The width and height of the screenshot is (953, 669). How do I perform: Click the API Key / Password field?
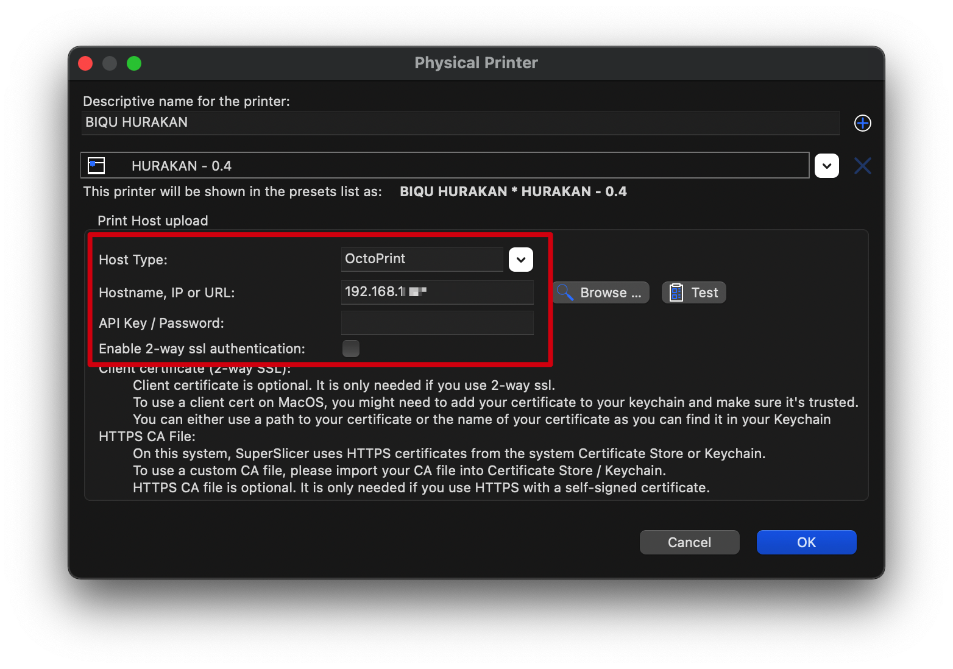click(x=437, y=323)
